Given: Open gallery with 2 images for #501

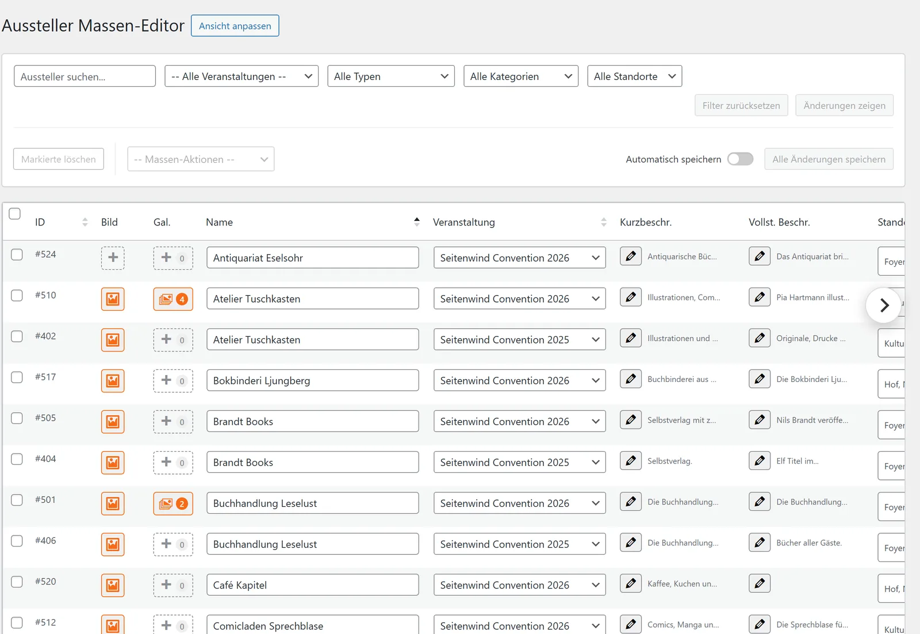Looking at the screenshot, I should click(x=173, y=503).
